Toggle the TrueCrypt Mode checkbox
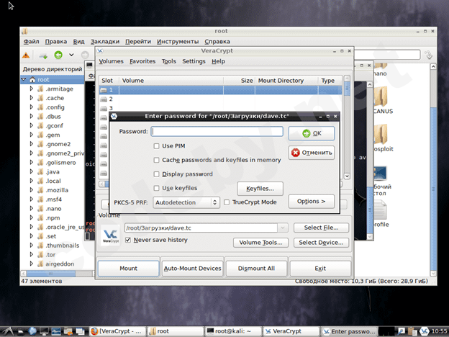449x337 pixels. (x=227, y=202)
